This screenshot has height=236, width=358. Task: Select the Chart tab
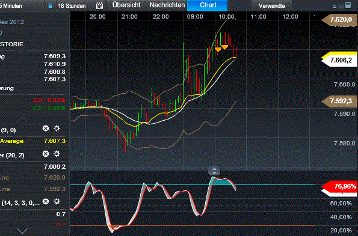pyautogui.click(x=208, y=5)
